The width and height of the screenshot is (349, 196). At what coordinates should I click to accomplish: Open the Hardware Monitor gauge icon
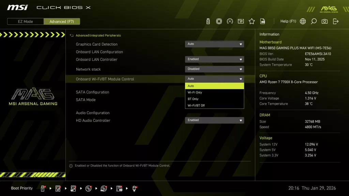coord(230,21)
